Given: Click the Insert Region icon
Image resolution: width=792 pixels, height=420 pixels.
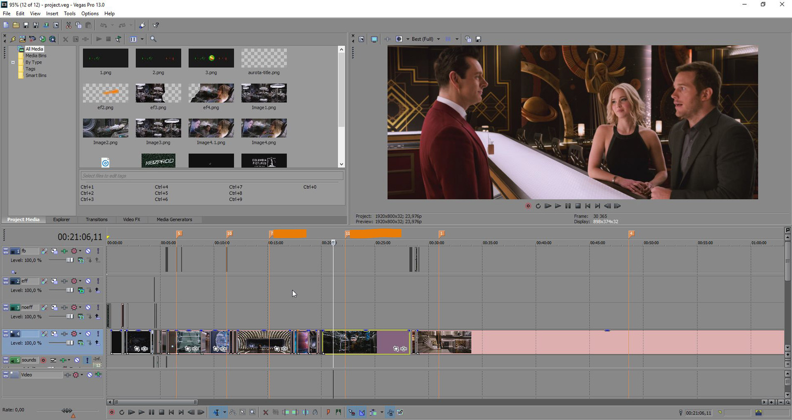Looking at the screenshot, I should (x=338, y=412).
